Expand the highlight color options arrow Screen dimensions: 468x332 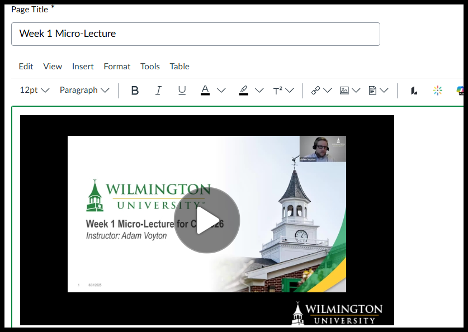(259, 91)
